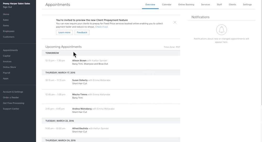Image resolution: width=262 pixels, height=142 pixels.
Task: Open Allison Brown's appointment tomorrow
Action: point(79,61)
